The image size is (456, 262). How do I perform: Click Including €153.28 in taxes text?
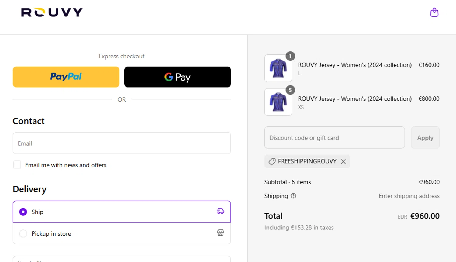click(x=299, y=227)
